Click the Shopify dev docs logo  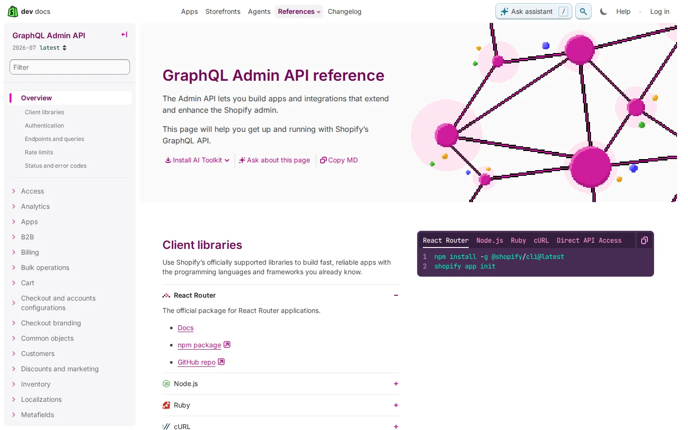pyautogui.click(x=29, y=11)
